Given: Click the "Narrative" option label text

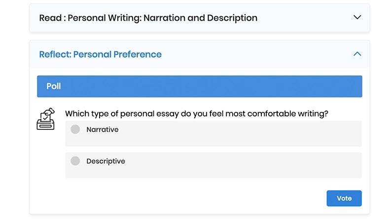Looking at the screenshot, I should tap(102, 130).
